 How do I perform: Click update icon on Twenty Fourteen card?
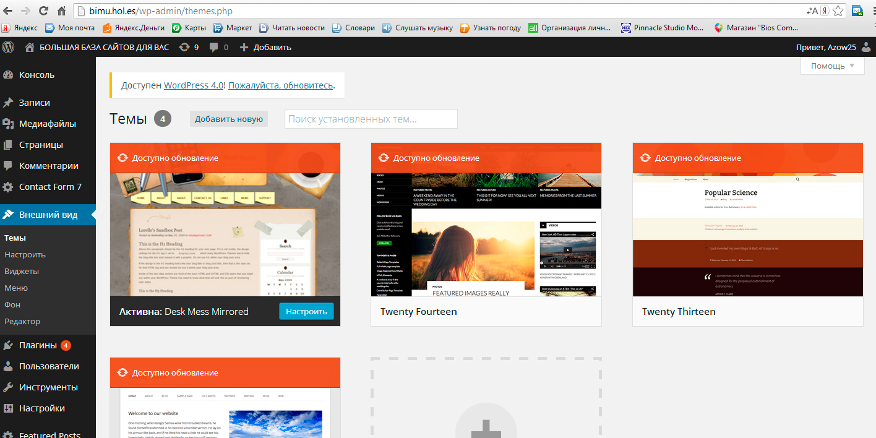pyautogui.click(x=384, y=158)
